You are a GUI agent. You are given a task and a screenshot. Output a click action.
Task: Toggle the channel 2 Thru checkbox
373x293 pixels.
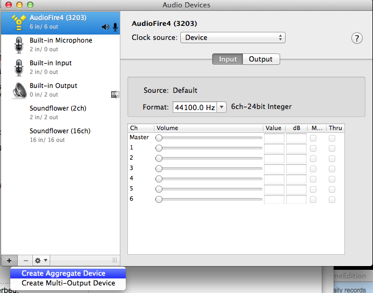click(x=332, y=159)
